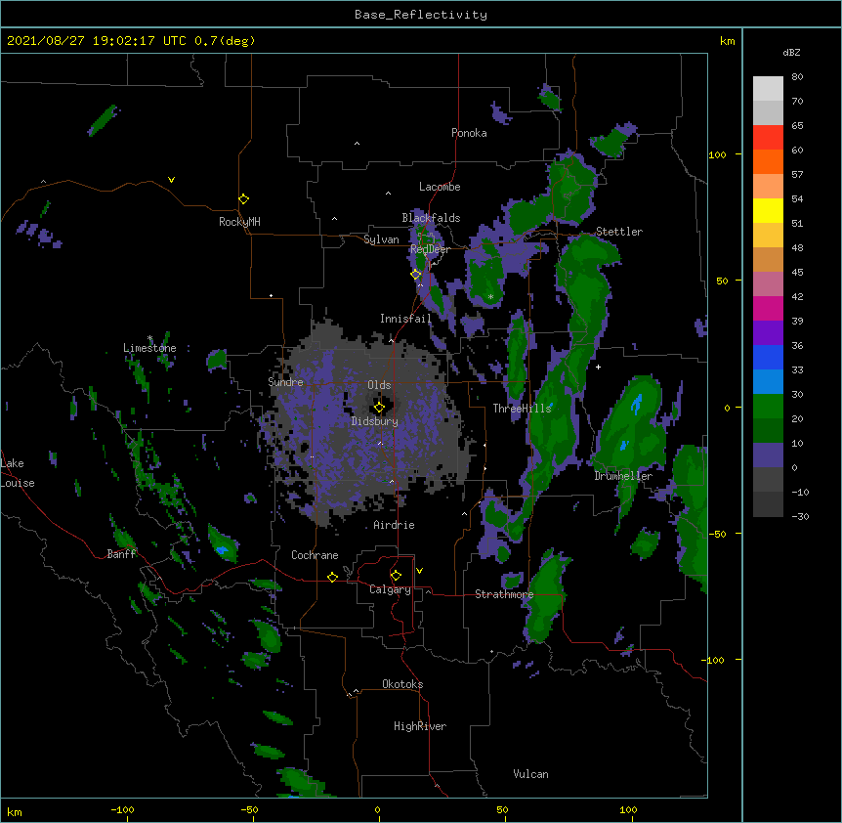Click the Lacombe city label
Viewport: 842px width, 823px height.
(x=440, y=187)
